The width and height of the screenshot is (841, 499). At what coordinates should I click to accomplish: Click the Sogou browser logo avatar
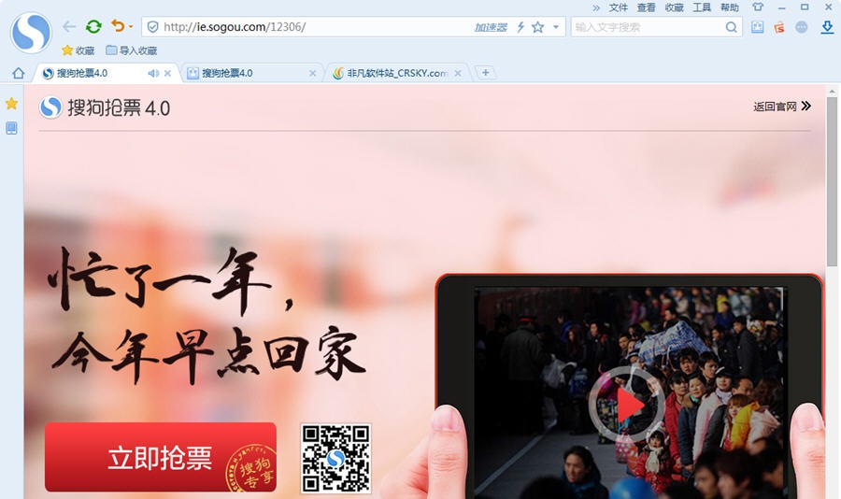click(31, 32)
